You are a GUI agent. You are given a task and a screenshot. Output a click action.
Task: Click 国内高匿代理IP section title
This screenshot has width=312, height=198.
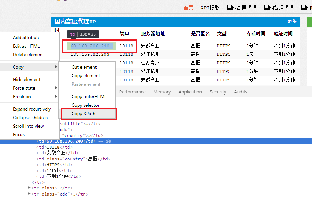pyautogui.click(x=75, y=21)
